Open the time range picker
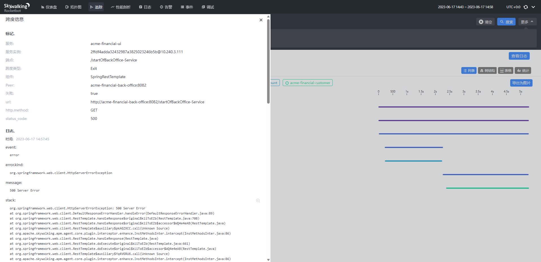The height and width of the screenshot is (262, 541). tap(465, 7)
